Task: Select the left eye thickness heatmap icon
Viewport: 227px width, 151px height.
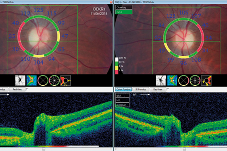Action: click(173, 80)
